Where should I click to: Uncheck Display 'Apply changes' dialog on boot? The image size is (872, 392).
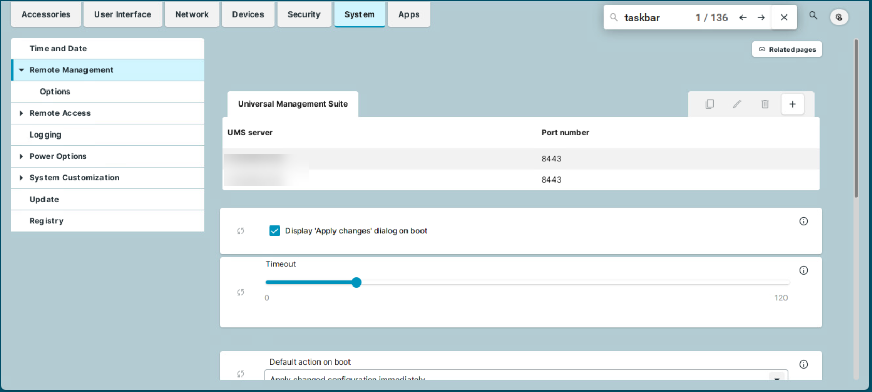pos(274,231)
